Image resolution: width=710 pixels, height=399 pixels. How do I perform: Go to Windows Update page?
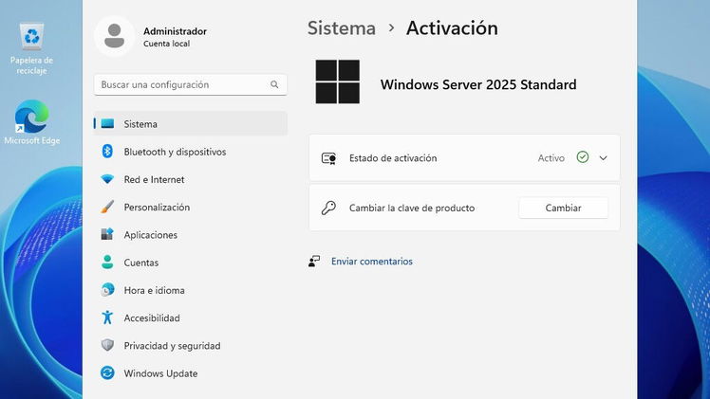(190, 373)
